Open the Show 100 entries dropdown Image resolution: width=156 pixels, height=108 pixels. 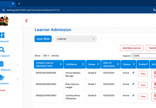[x=46, y=56]
